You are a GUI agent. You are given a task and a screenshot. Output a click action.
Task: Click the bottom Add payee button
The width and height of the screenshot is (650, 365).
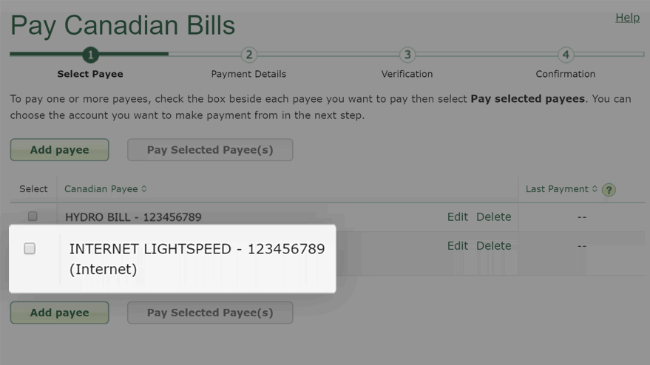pos(60,313)
